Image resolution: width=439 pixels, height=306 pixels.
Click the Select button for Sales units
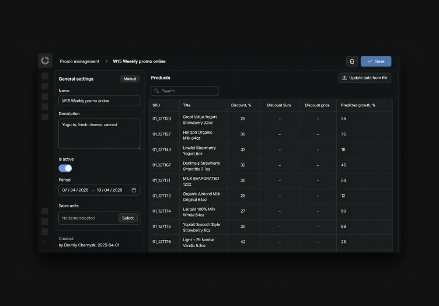[x=128, y=218]
